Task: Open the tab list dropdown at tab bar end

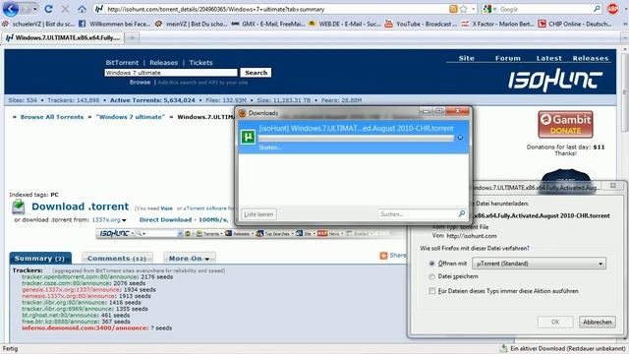Action: tap(625, 37)
